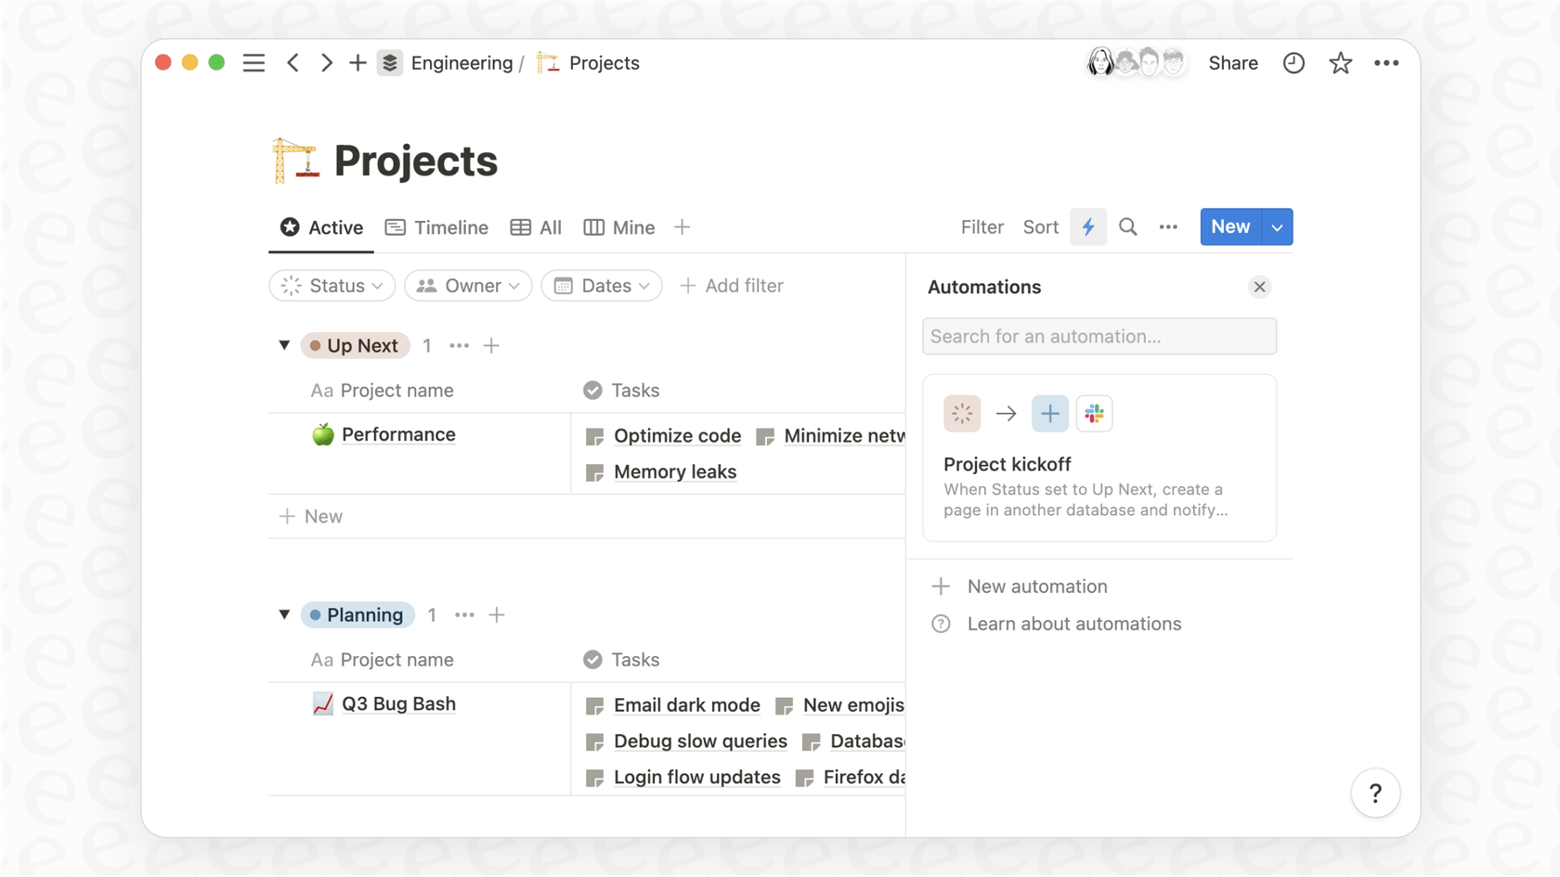Switch to the All view tab
Image resolution: width=1560 pixels, height=877 pixels.
click(x=536, y=226)
